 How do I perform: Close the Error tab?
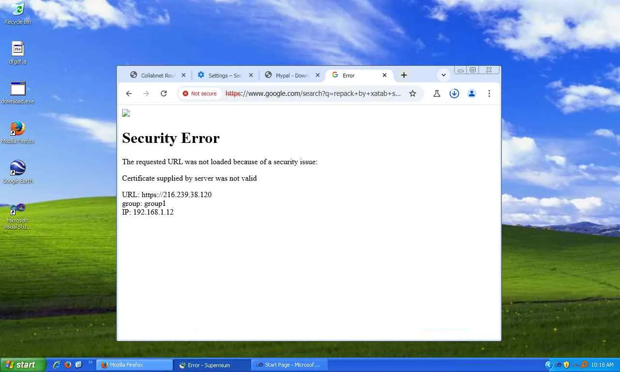385,75
